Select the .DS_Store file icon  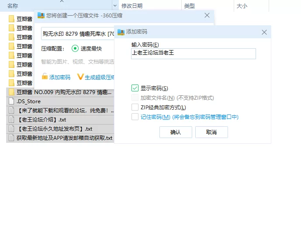coord(11,101)
